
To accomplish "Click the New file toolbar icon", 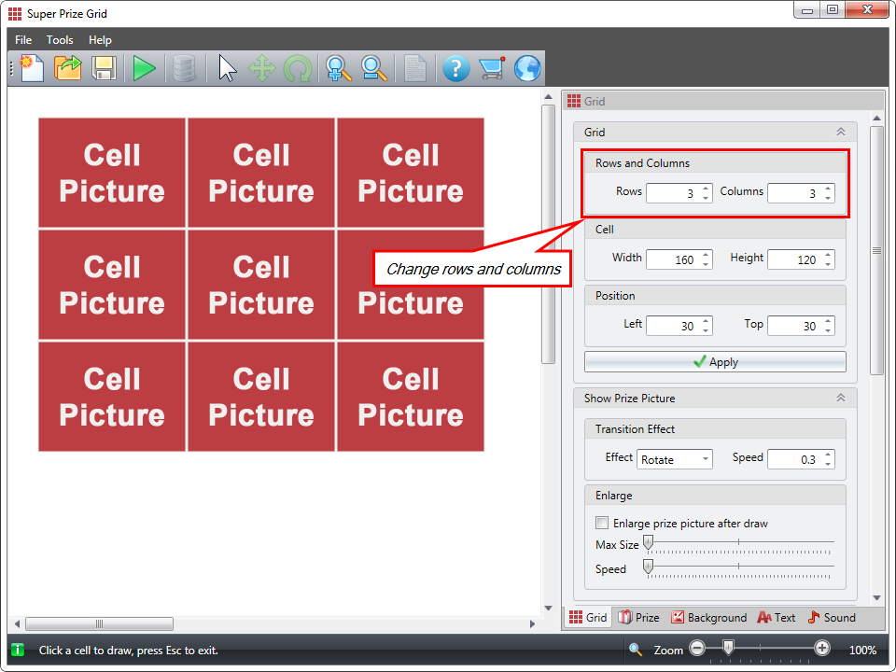I will [x=33, y=68].
